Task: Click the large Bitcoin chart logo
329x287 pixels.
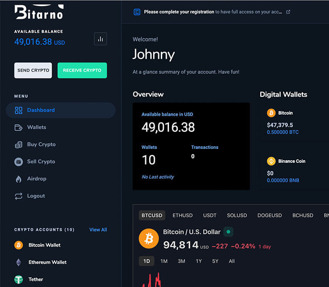Action: 149,238
